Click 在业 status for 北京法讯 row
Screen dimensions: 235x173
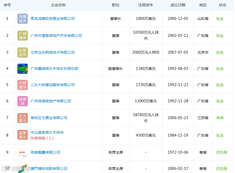pos(220,52)
